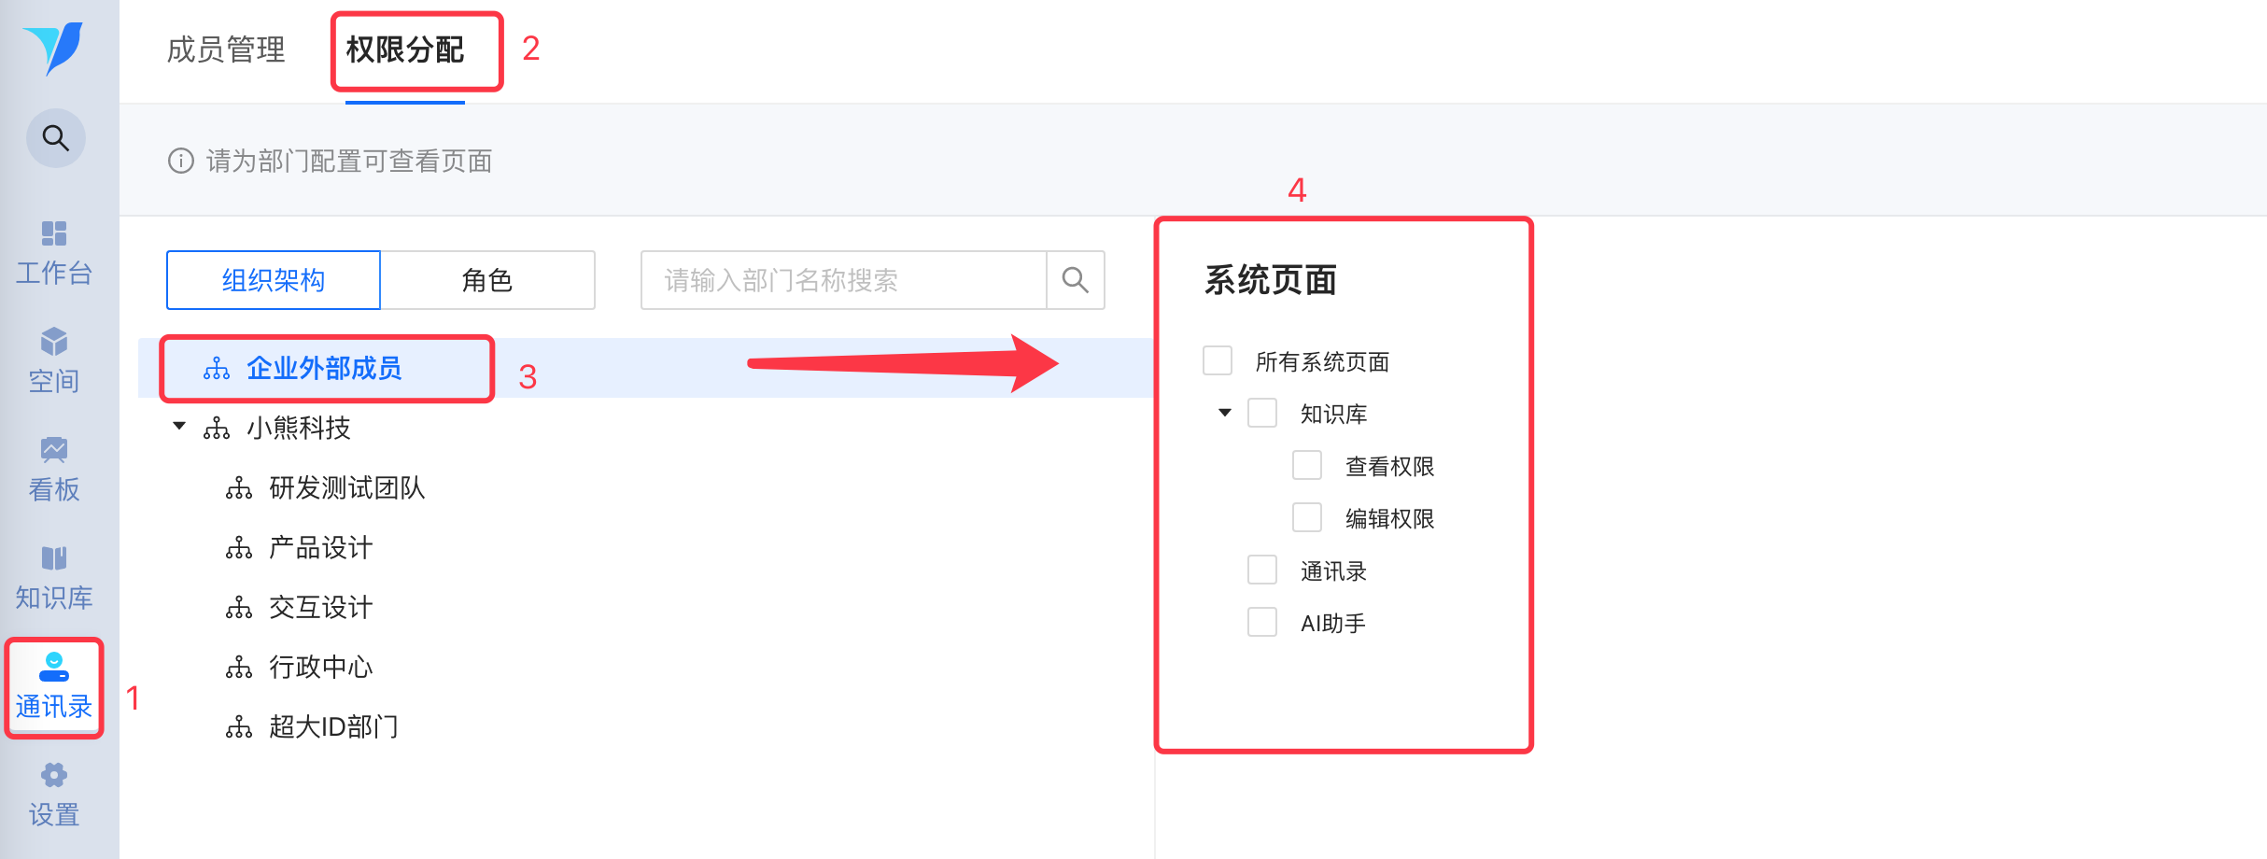Select the 权限分配 tab
The image size is (2267, 859).
point(405,49)
